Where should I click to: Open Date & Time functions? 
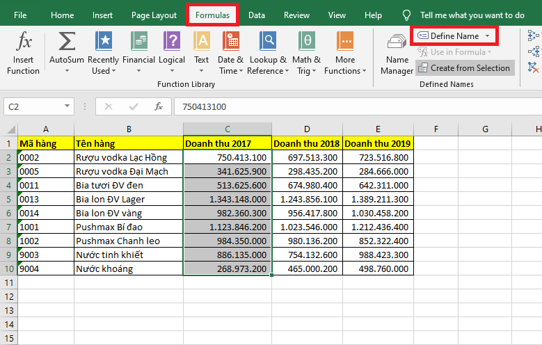coord(230,42)
